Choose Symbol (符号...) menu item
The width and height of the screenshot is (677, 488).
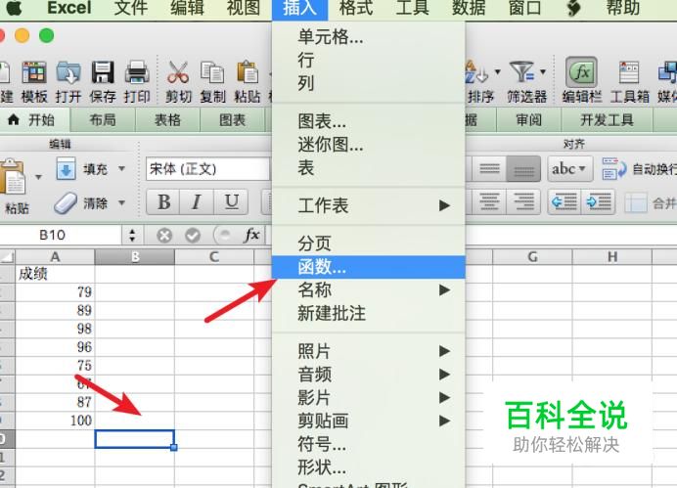(368, 444)
